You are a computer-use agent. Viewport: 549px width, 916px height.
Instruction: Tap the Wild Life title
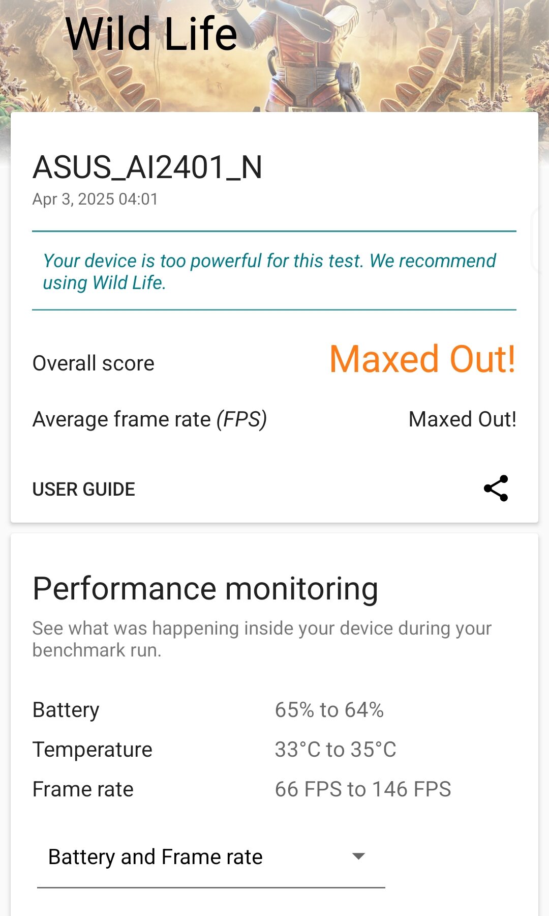pos(151,34)
